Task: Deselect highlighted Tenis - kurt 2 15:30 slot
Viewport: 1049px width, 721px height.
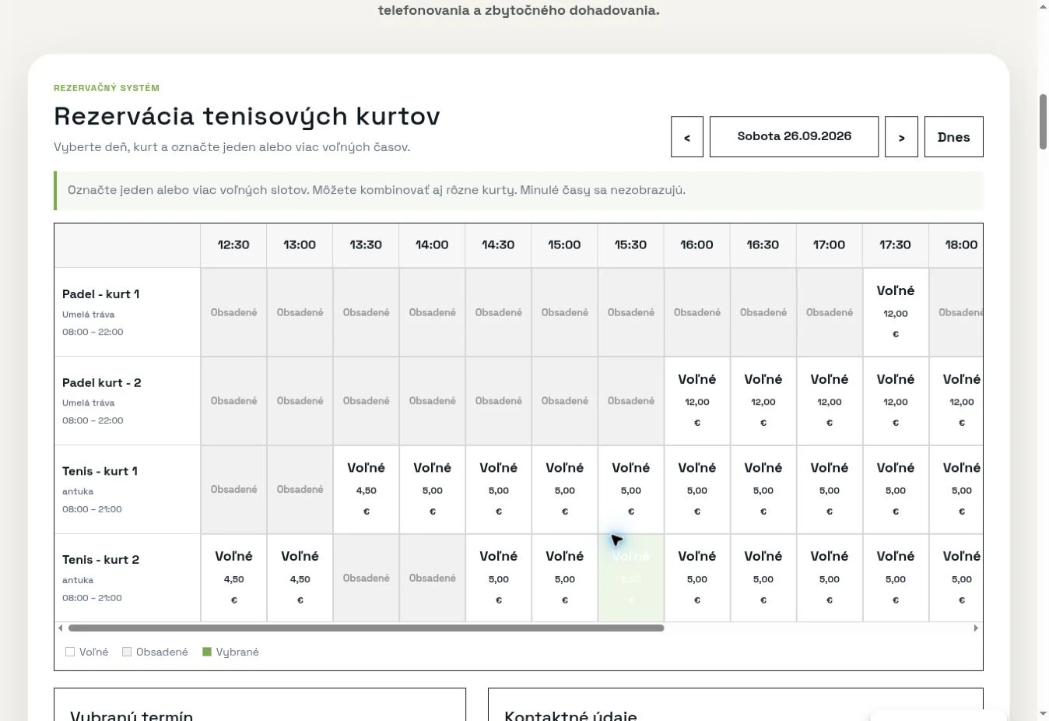Action: pos(631,579)
